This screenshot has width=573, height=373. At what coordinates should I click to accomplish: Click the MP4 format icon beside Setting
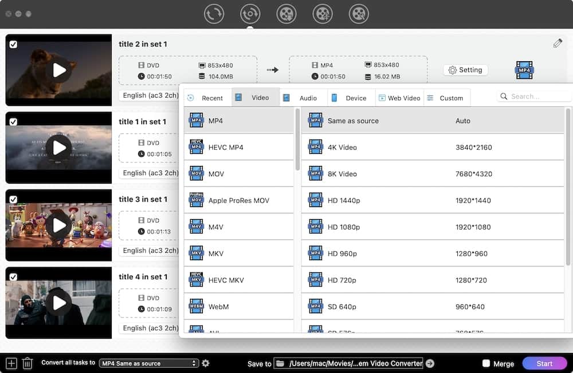(524, 70)
